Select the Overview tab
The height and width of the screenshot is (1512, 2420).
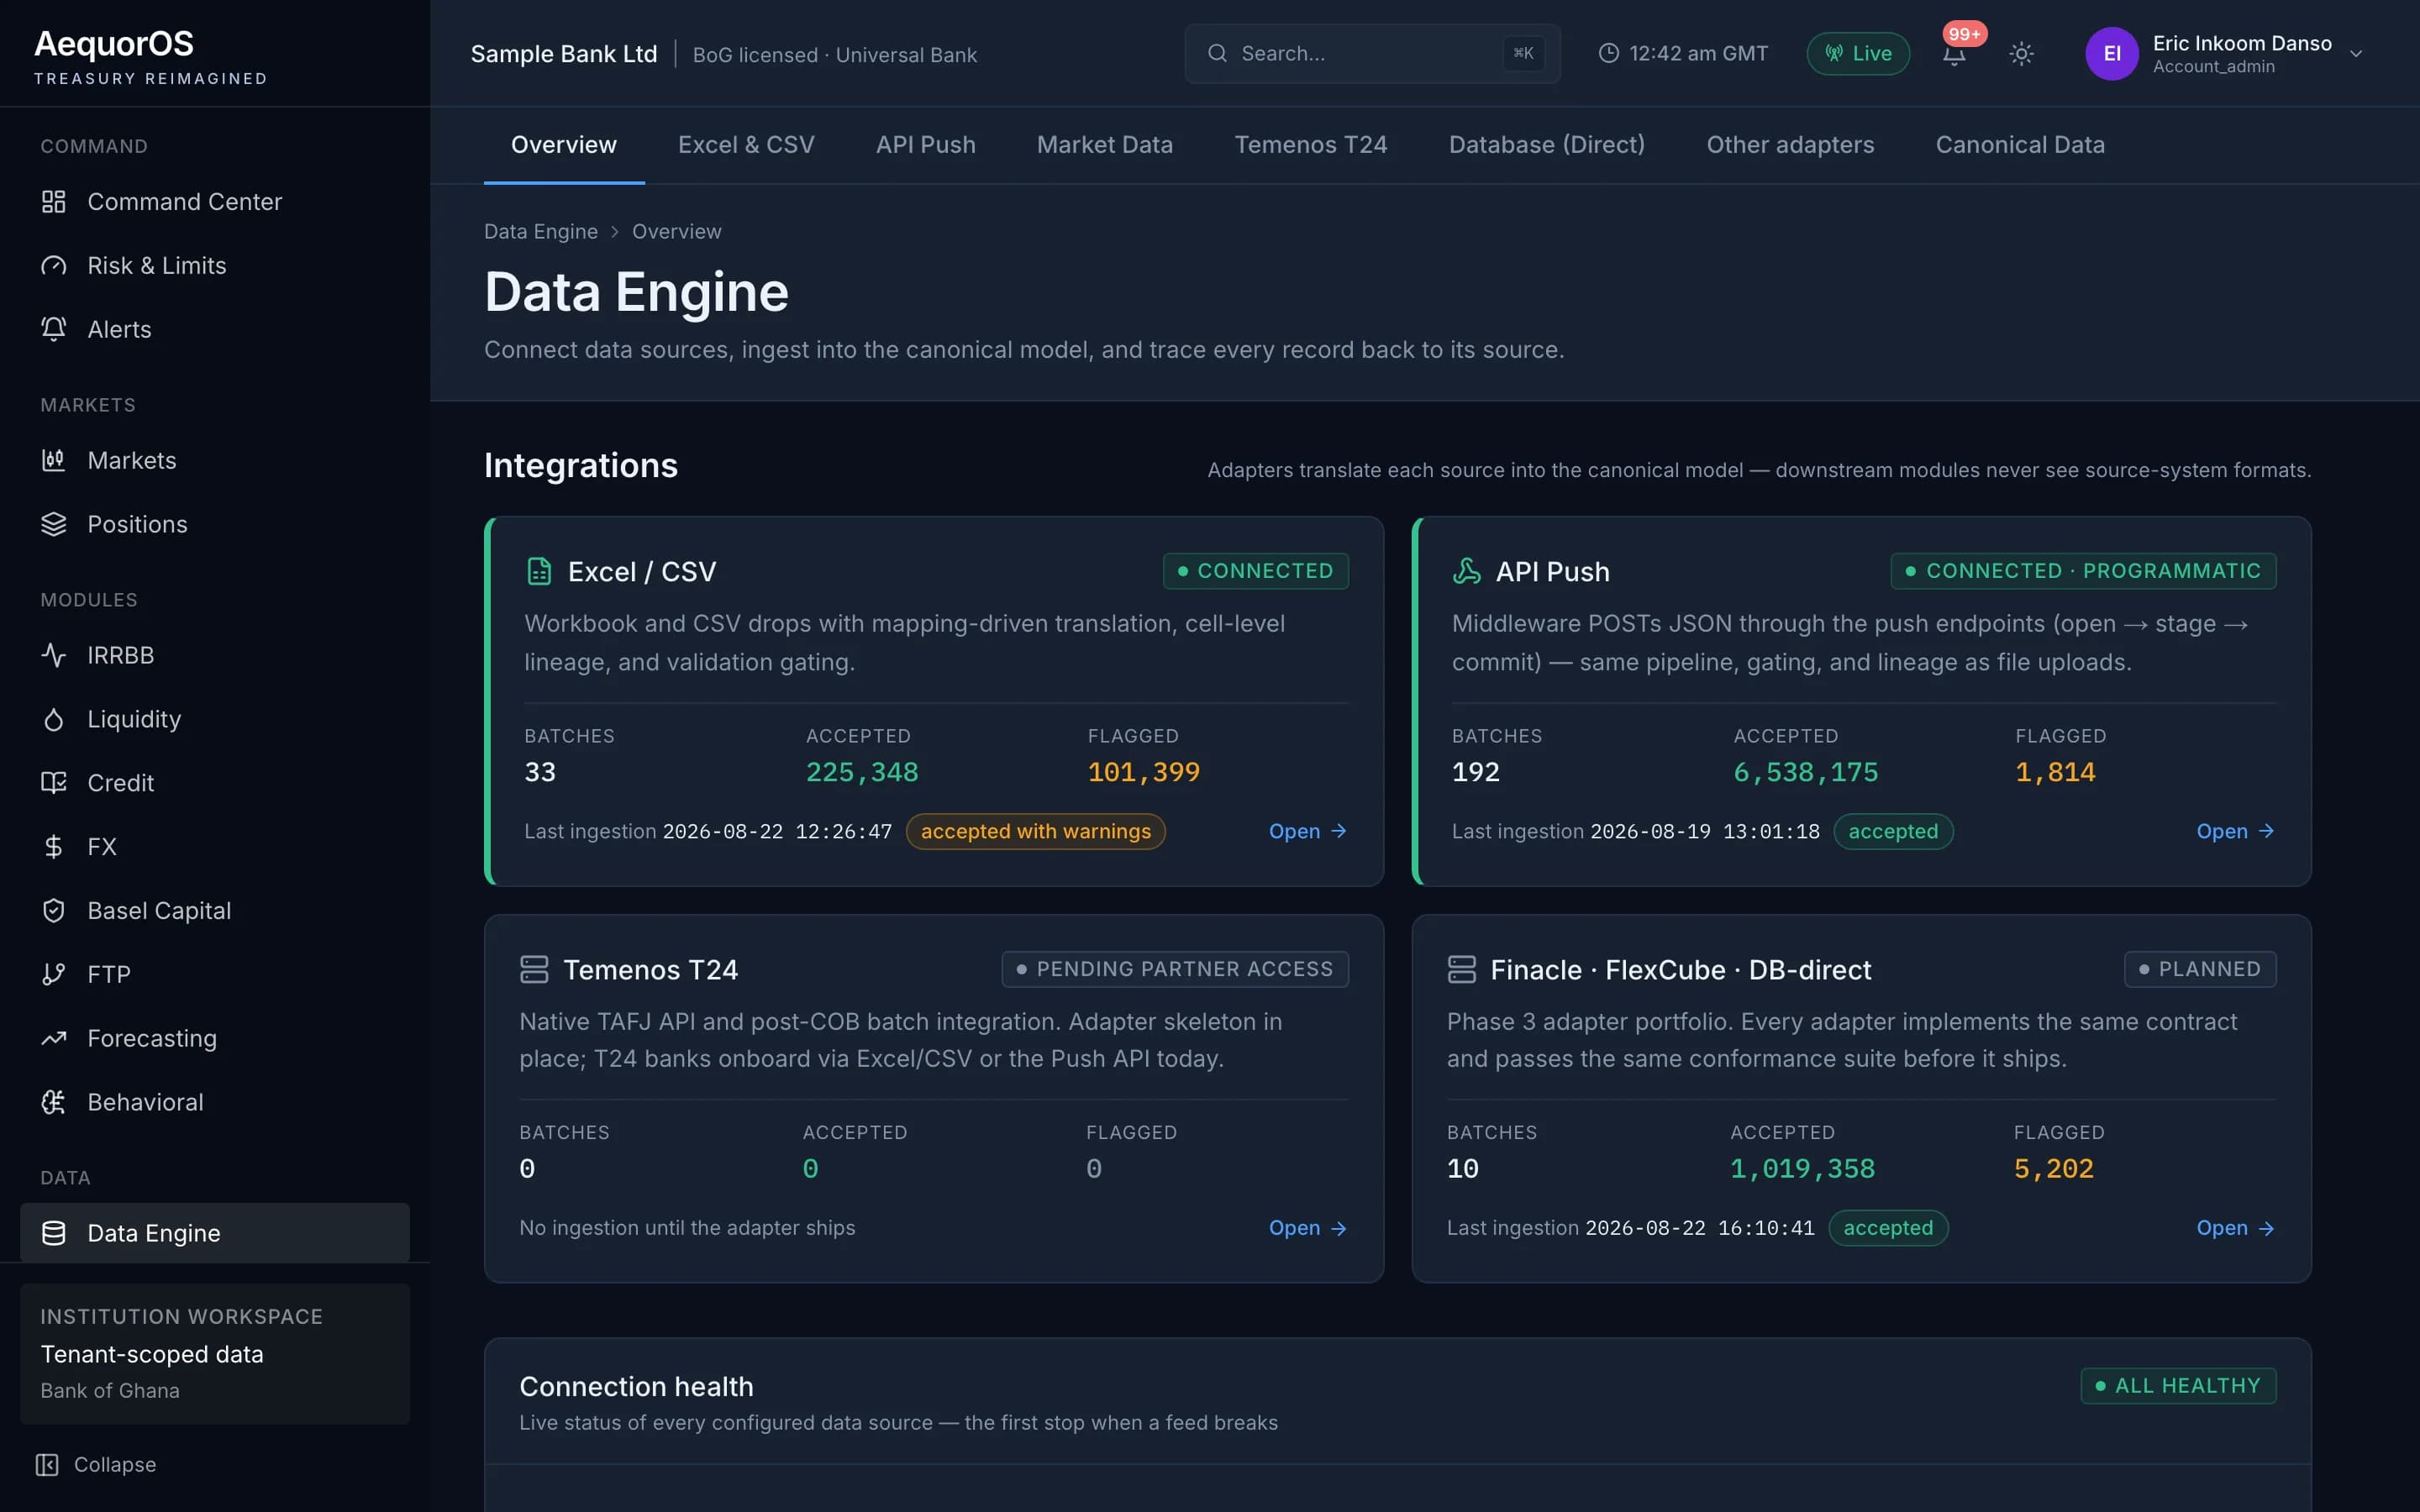pyautogui.click(x=564, y=145)
